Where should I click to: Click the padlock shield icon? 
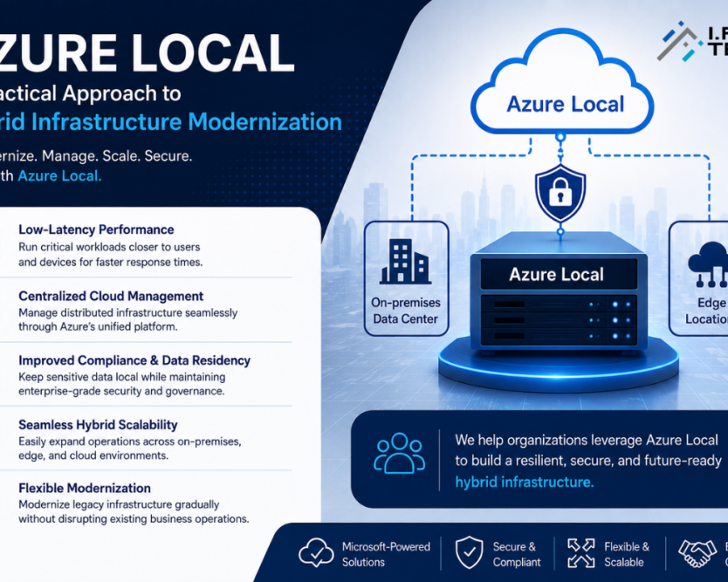pos(560,194)
